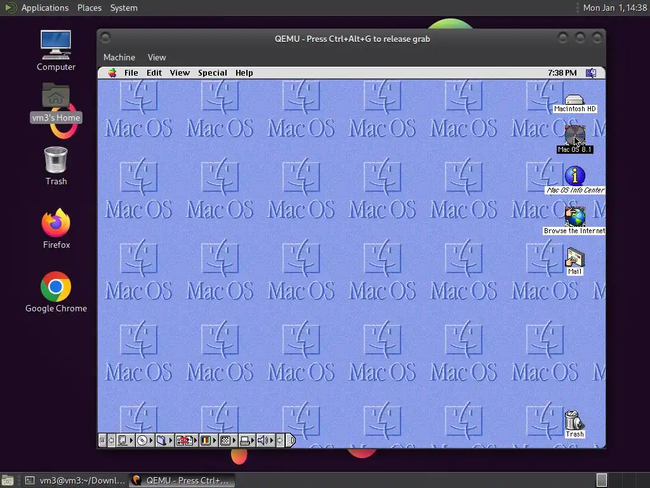The height and width of the screenshot is (488, 650).
Task: Click the Control Strip scroll-right arrow
Action: 280,440
